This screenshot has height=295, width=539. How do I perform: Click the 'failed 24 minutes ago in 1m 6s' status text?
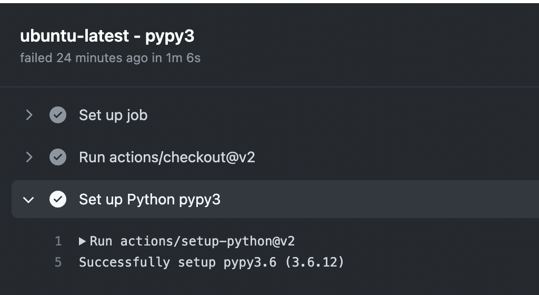point(111,58)
